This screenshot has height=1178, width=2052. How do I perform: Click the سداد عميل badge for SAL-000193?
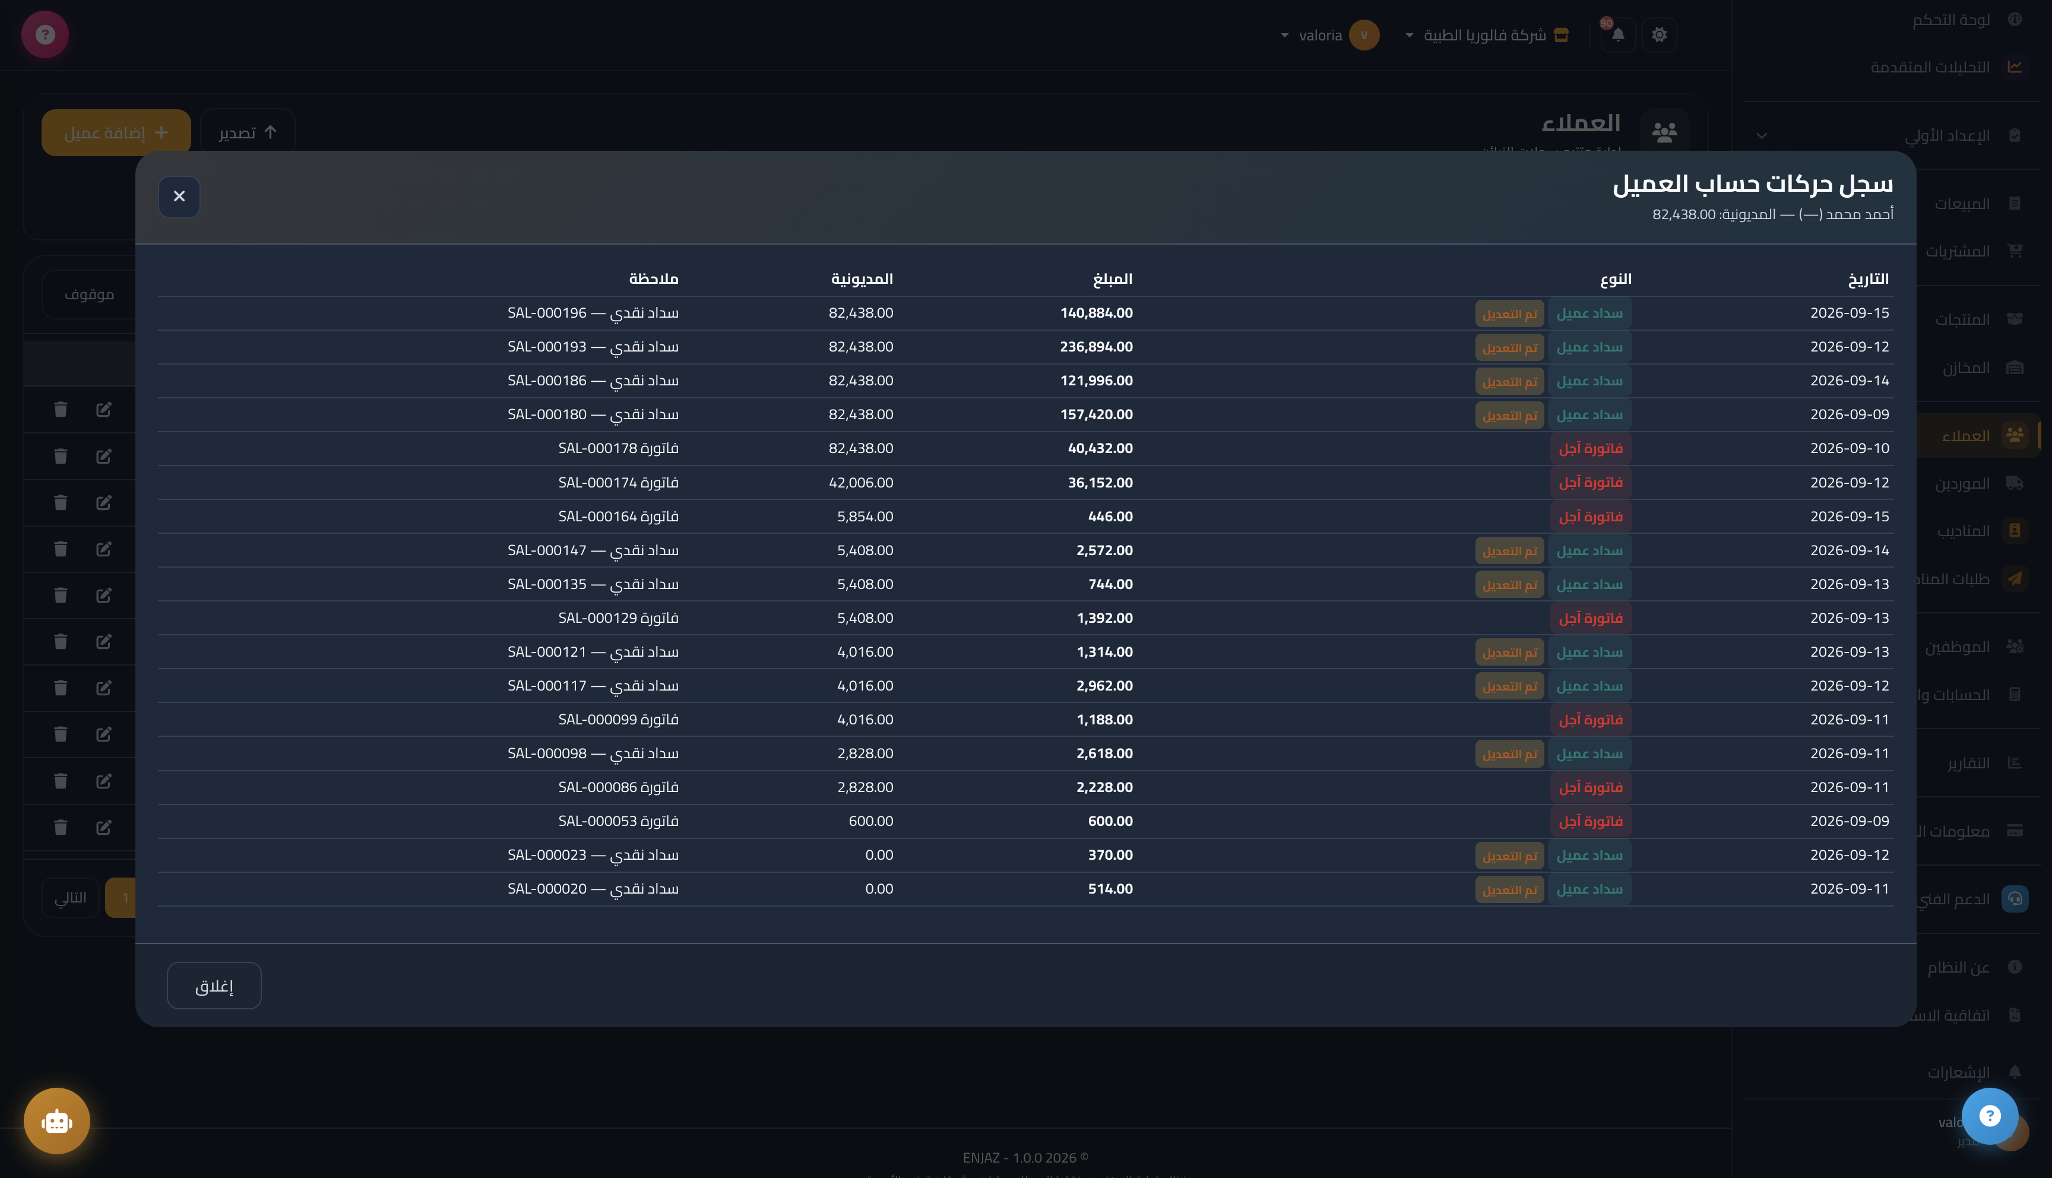tap(1589, 347)
